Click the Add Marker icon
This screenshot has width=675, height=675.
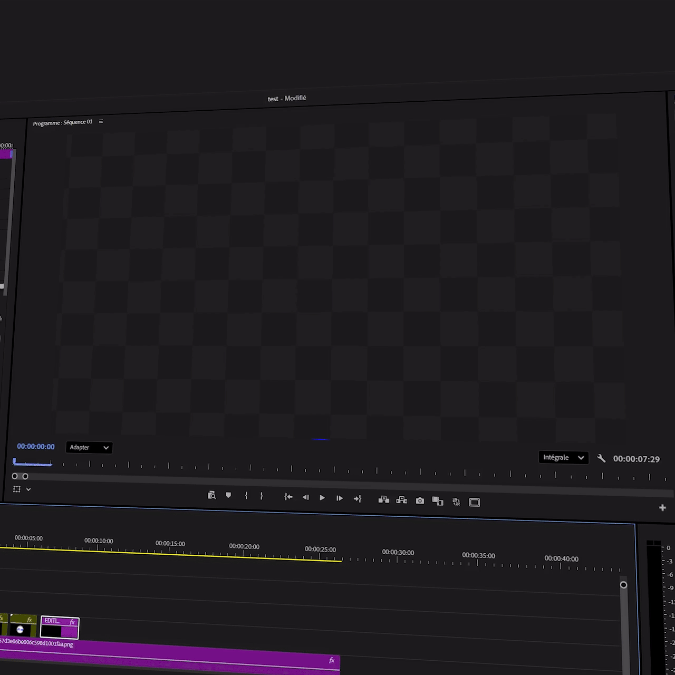click(228, 496)
